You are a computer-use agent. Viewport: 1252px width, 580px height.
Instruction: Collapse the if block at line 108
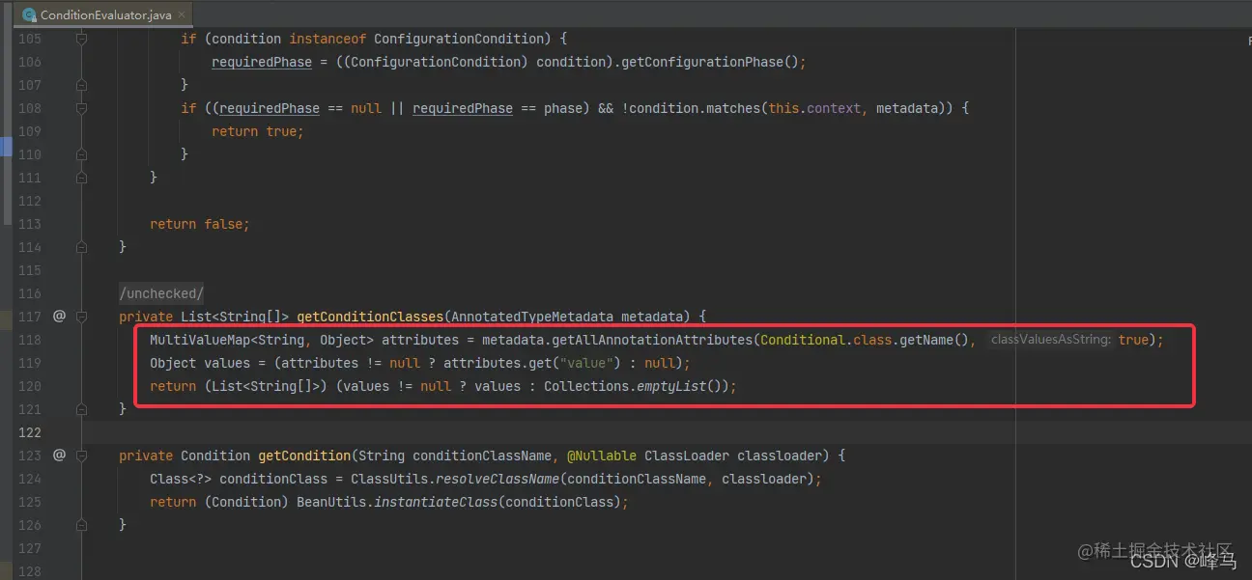[82, 108]
